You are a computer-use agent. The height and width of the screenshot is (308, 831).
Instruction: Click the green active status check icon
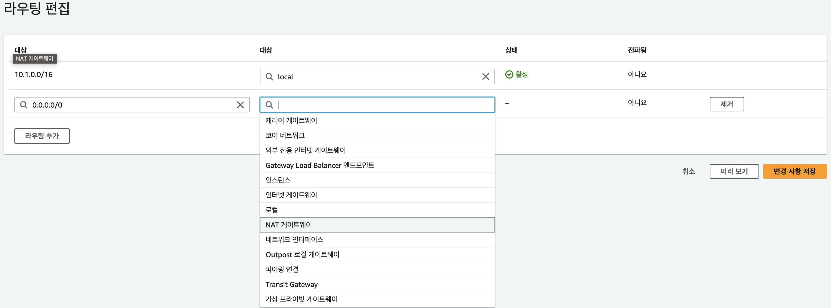[509, 74]
